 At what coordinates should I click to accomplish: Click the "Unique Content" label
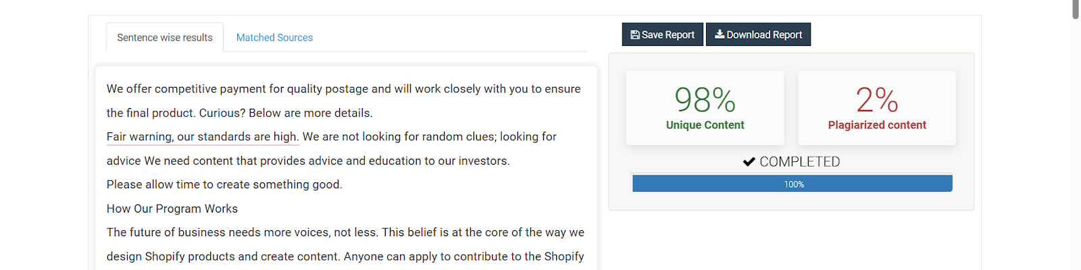(x=705, y=126)
